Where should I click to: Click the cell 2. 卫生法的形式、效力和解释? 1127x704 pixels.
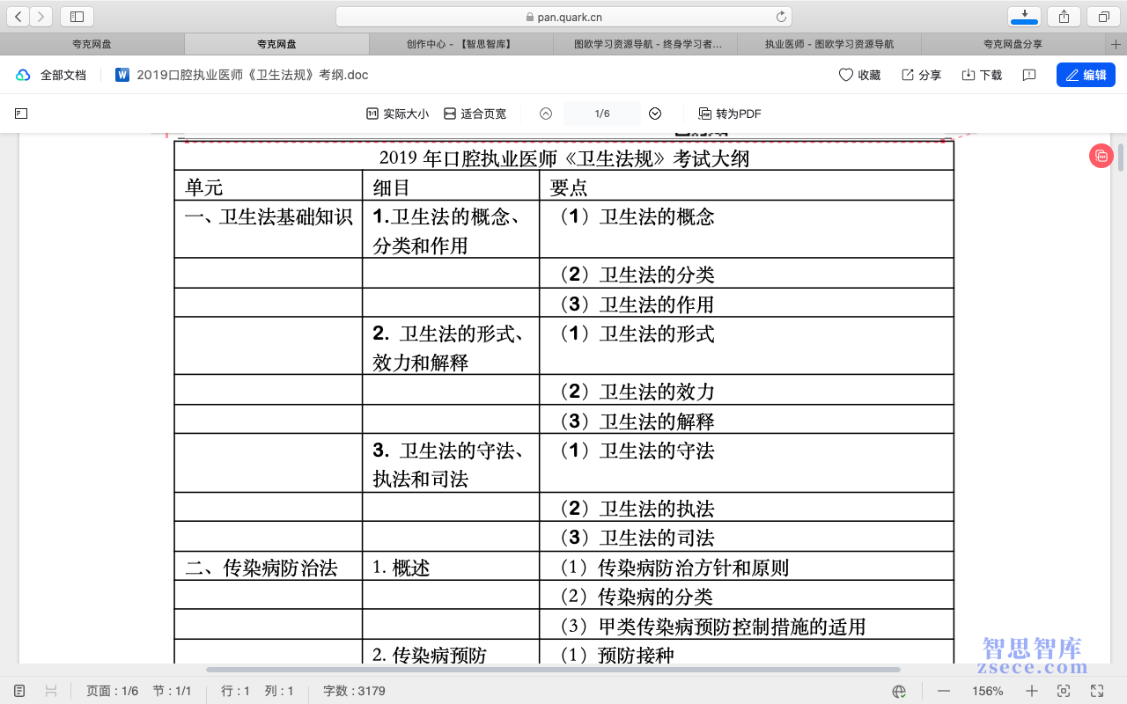click(x=450, y=348)
